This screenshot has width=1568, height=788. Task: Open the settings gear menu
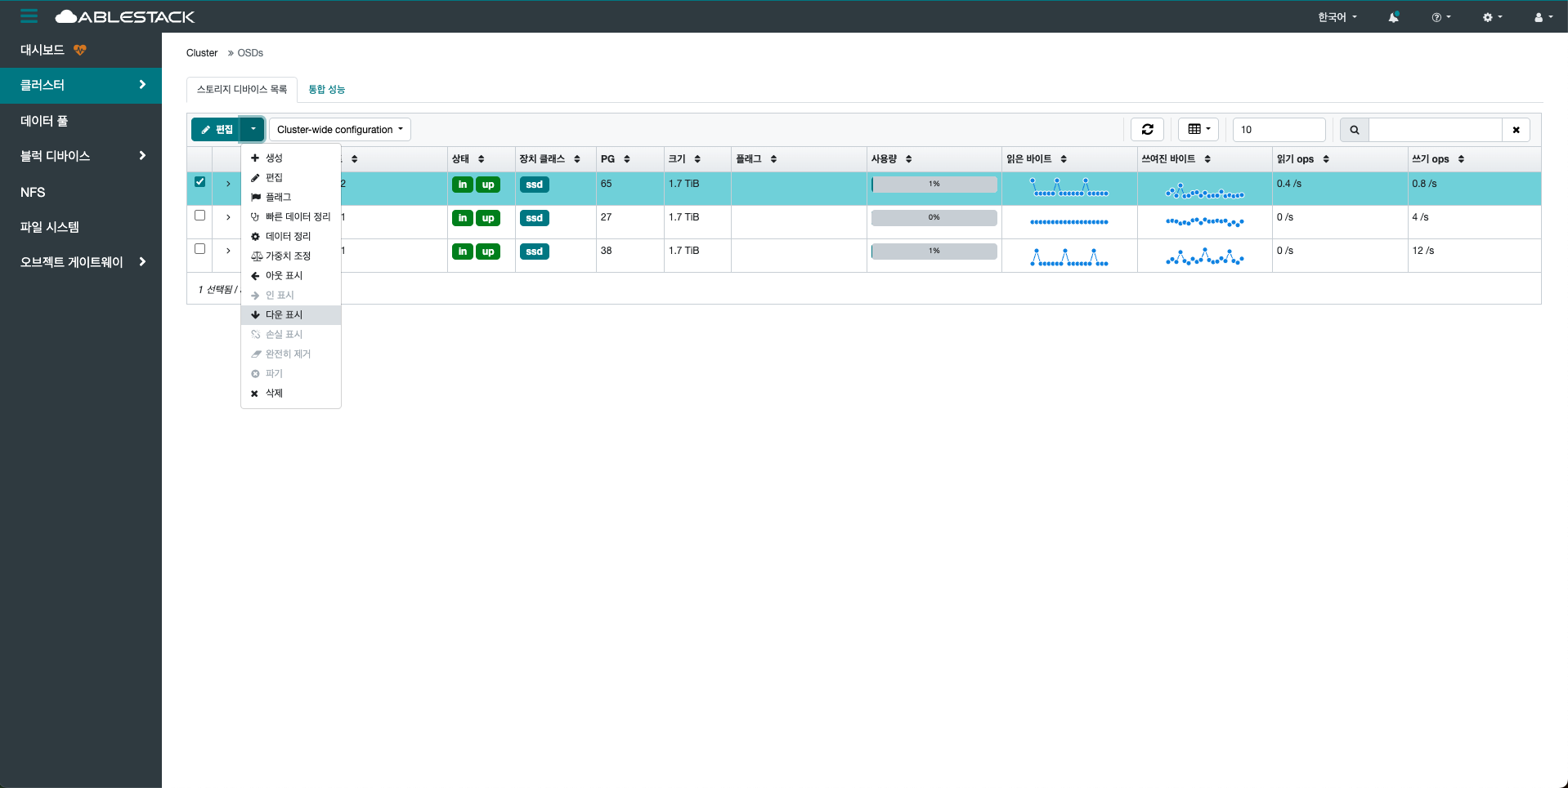click(x=1492, y=17)
